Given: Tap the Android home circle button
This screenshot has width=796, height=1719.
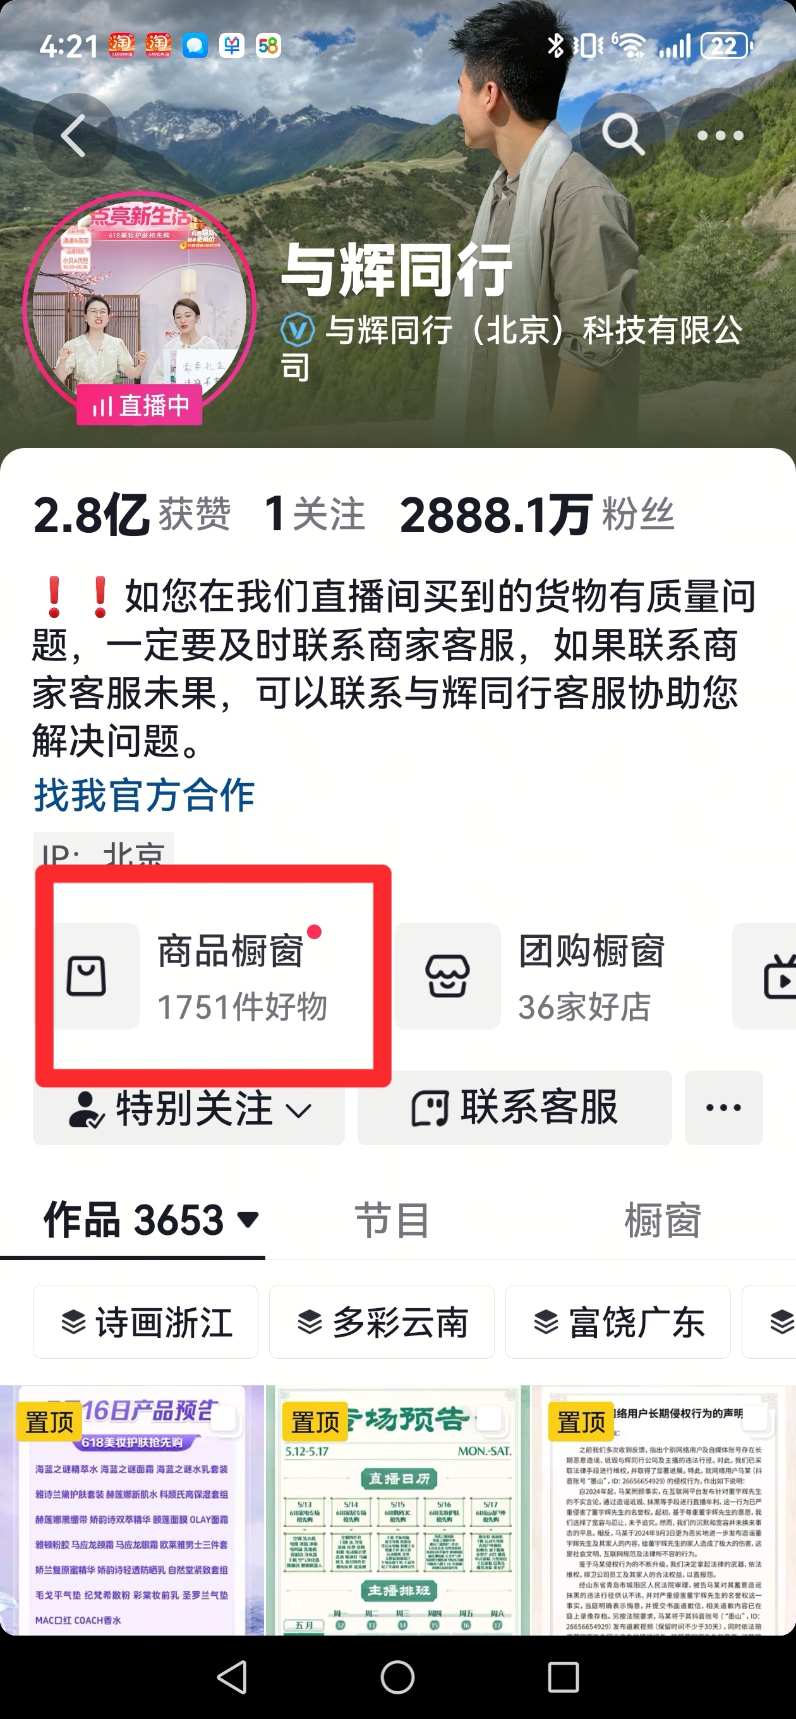Looking at the screenshot, I should (397, 1677).
